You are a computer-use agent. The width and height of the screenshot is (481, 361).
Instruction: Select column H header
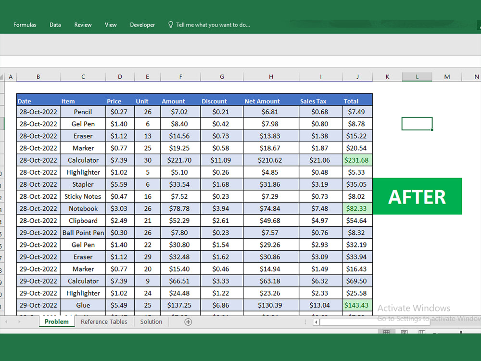271,77
